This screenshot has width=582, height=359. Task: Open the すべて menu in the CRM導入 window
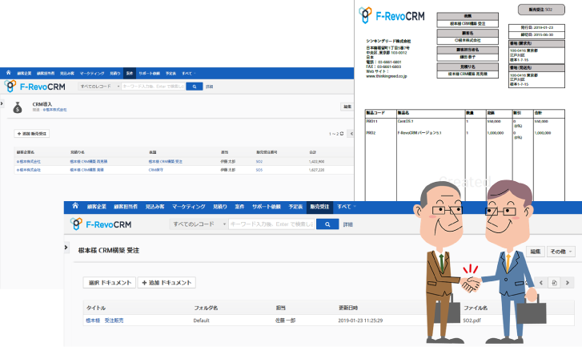pos(188,74)
